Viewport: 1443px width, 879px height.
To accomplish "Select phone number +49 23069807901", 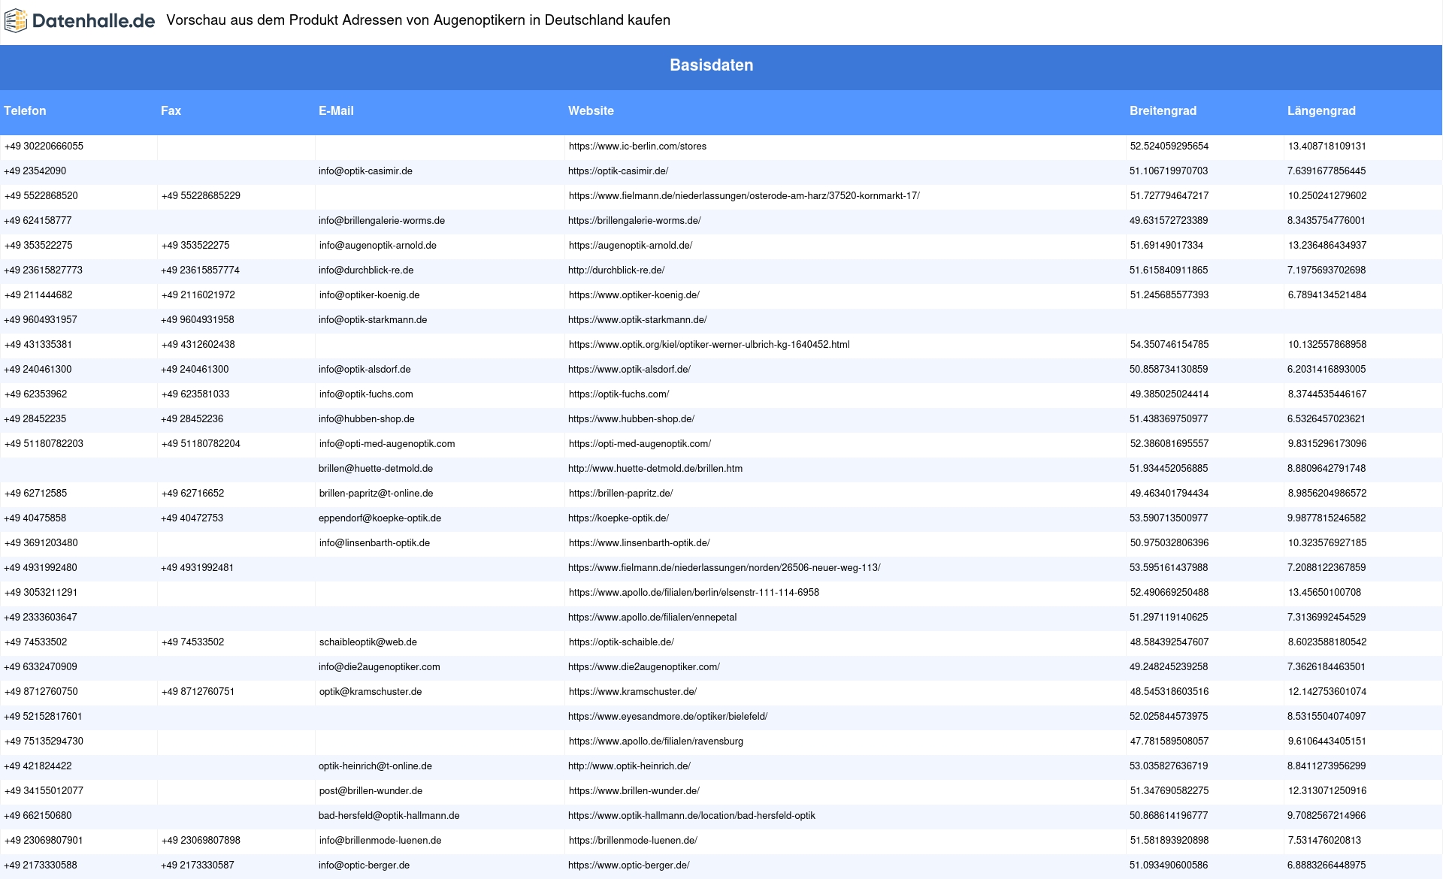I will [44, 841].
